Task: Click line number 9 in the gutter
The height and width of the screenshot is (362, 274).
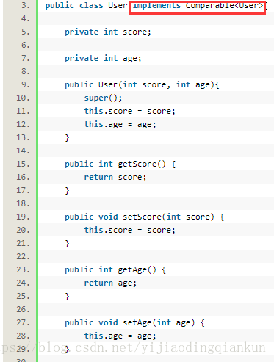Action: click(25, 84)
